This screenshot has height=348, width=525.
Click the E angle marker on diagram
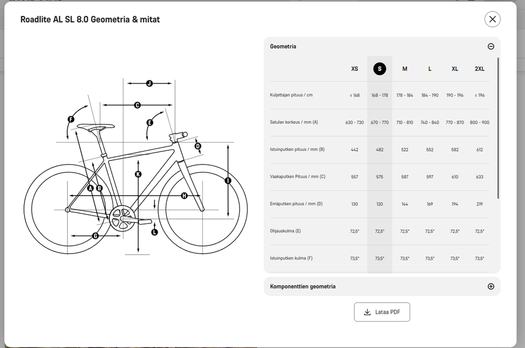pyautogui.click(x=150, y=122)
